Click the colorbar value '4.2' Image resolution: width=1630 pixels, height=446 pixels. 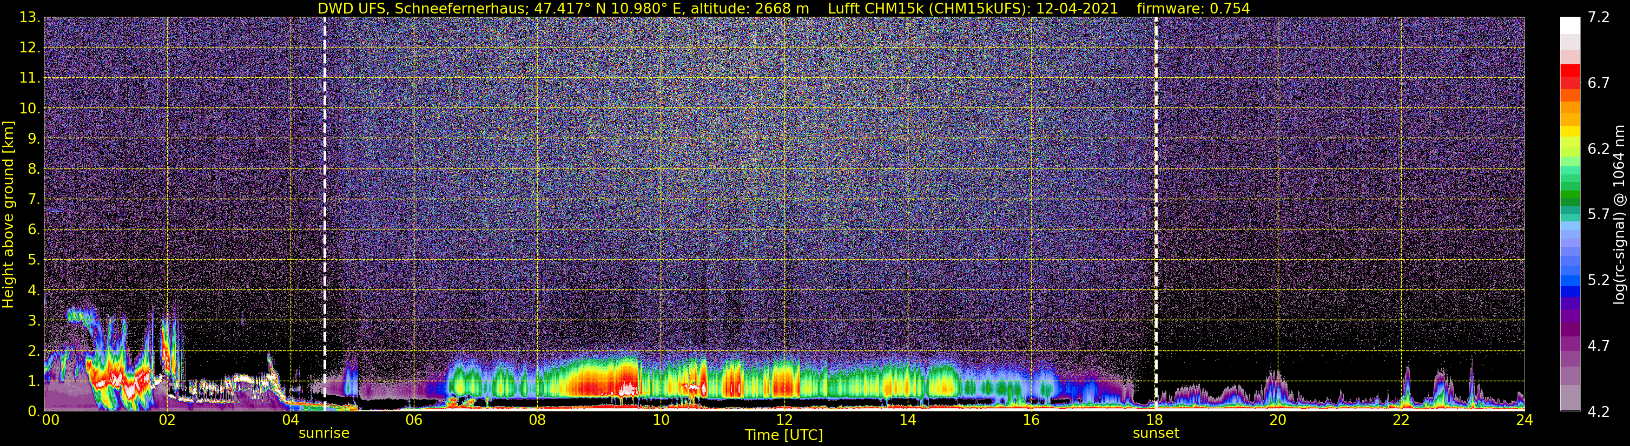(1599, 411)
